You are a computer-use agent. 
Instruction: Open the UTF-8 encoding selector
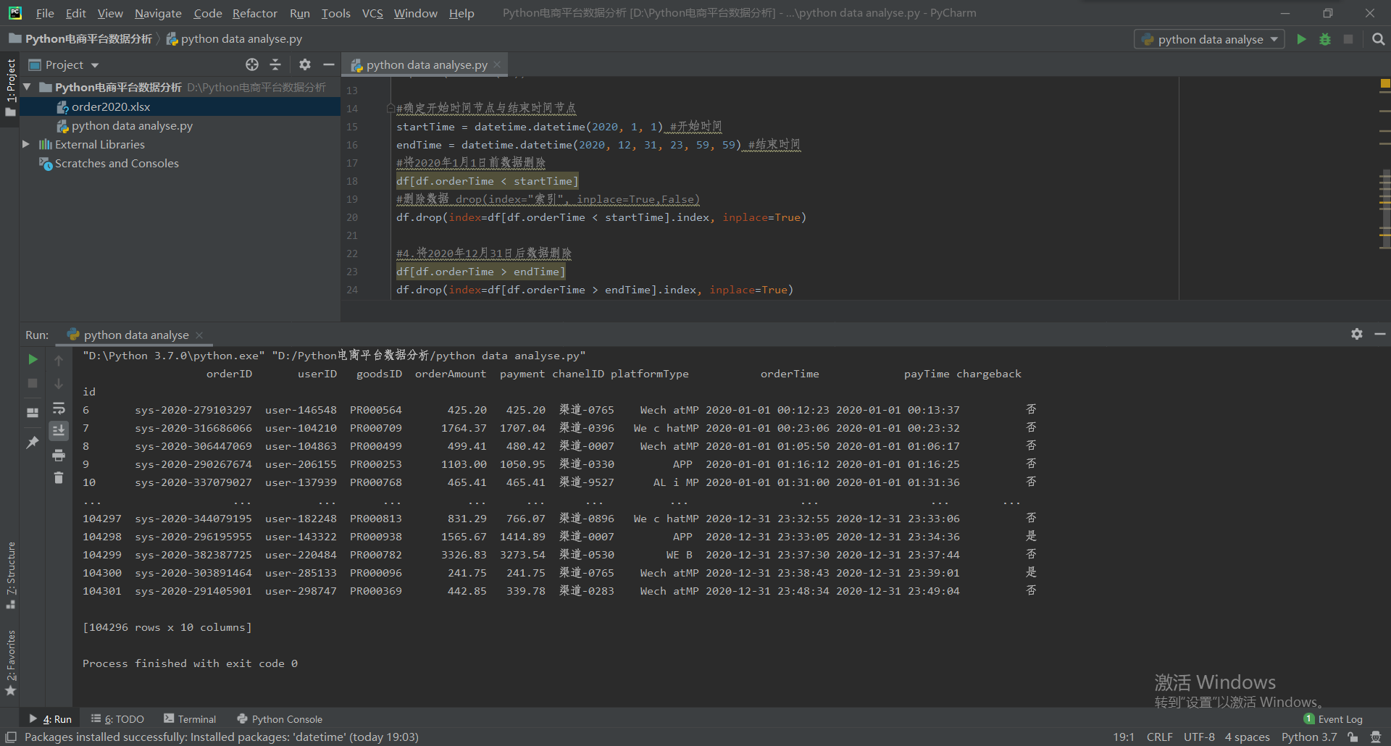(1199, 737)
